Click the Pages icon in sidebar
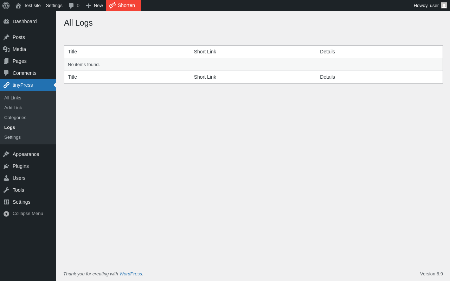Image resolution: width=450 pixels, height=281 pixels. coord(6,61)
